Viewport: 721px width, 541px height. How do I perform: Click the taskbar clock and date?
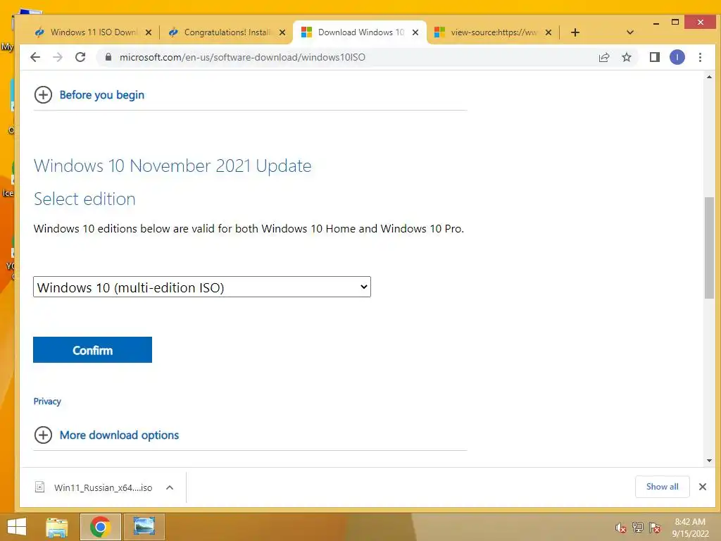pos(690,528)
